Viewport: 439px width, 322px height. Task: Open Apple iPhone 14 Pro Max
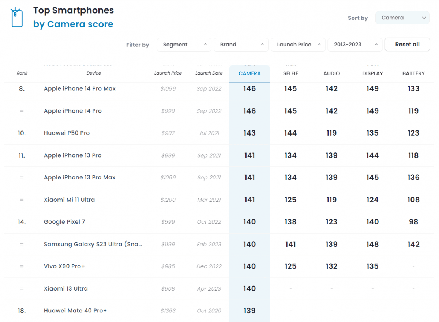pyautogui.click(x=80, y=88)
